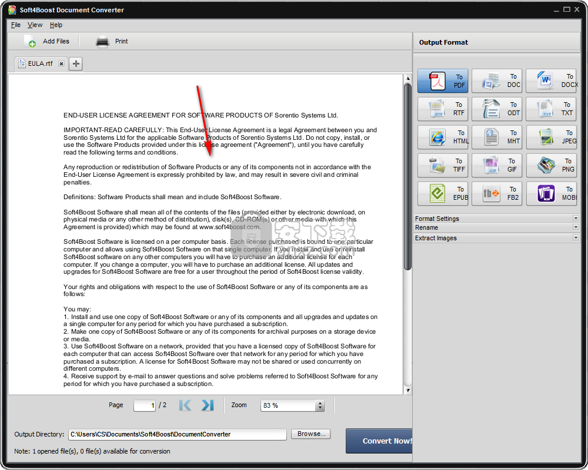This screenshot has height=470, width=588.
Task: Select the To HTML output format
Action: [443, 137]
